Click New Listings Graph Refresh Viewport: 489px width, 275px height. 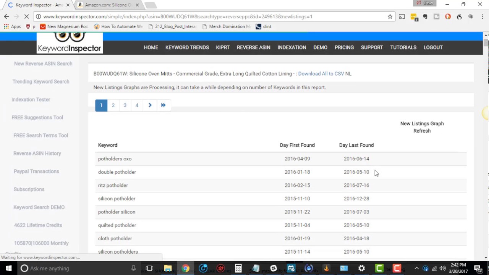tap(422, 127)
